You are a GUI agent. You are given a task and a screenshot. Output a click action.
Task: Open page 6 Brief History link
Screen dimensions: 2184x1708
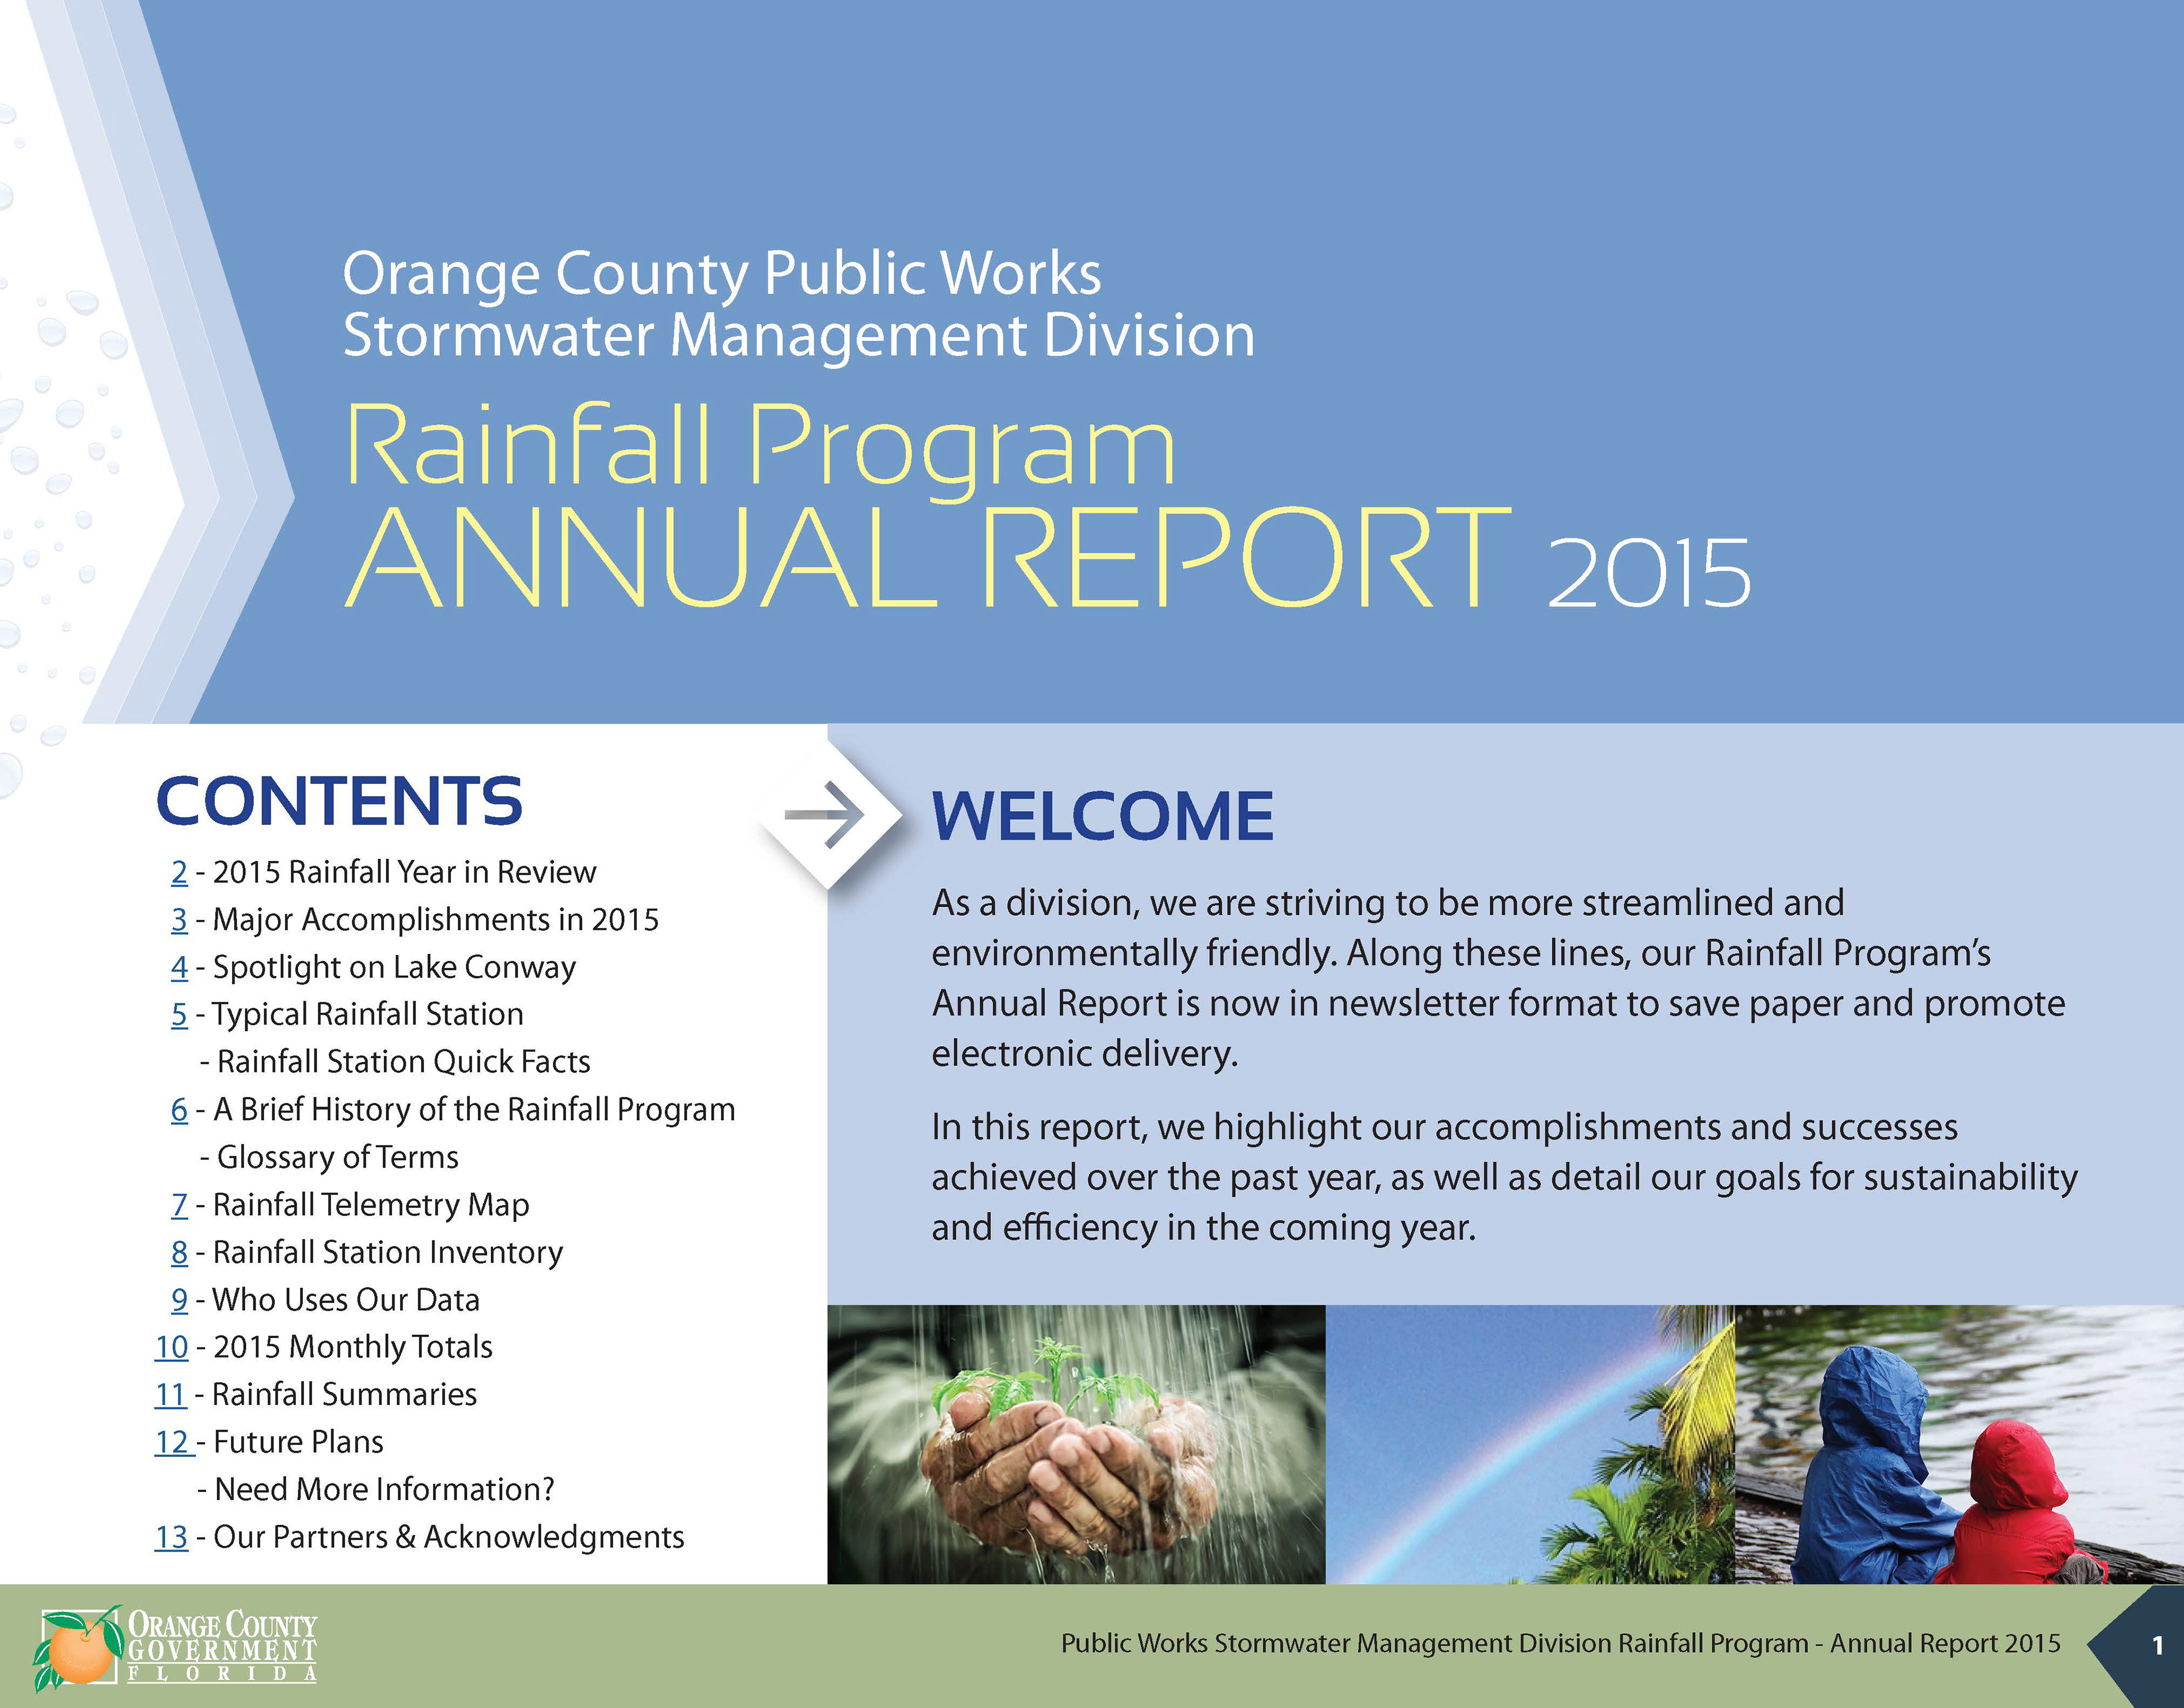179,1109
